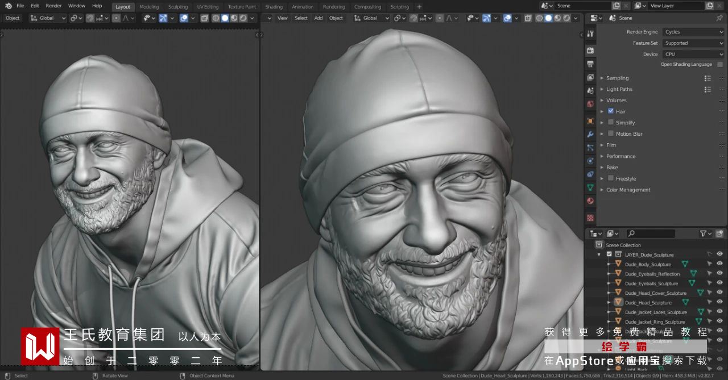Click the Scene name field in top bar
This screenshot has height=380, width=728.
click(x=584, y=6)
